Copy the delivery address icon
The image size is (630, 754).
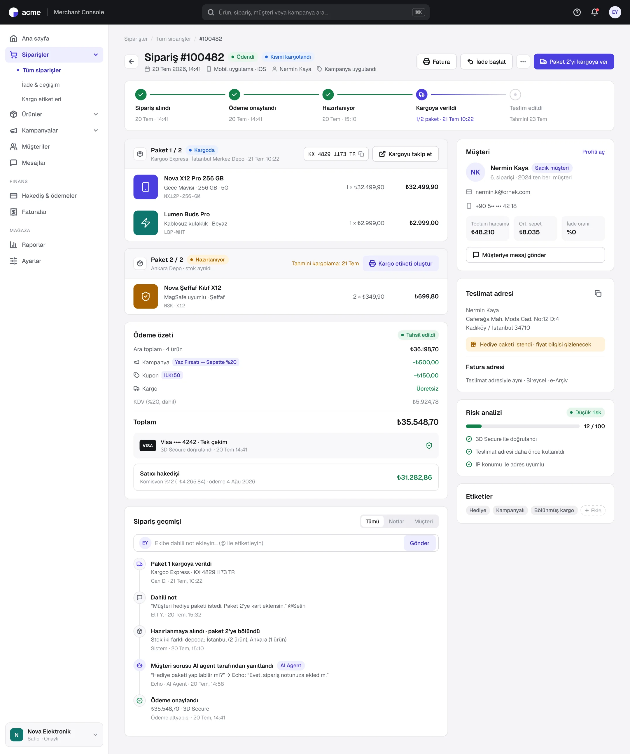[598, 293]
